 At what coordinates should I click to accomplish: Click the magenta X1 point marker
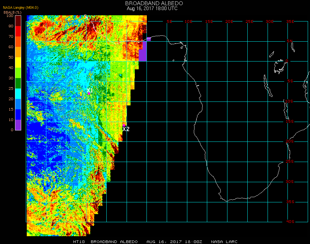[x=89, y=93]
